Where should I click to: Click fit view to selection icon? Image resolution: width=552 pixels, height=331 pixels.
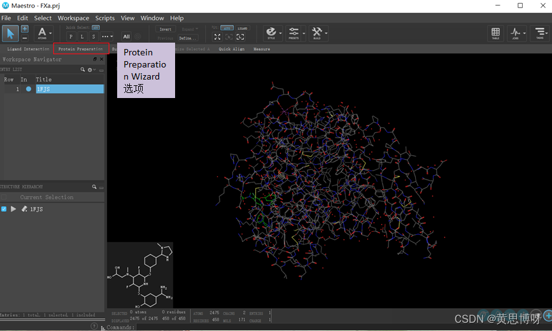tap(229, 37)
